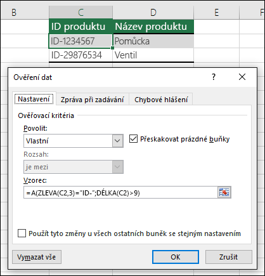
Task: Click the range selector icon in Vzorec field
Action: [x=224, y=192]
